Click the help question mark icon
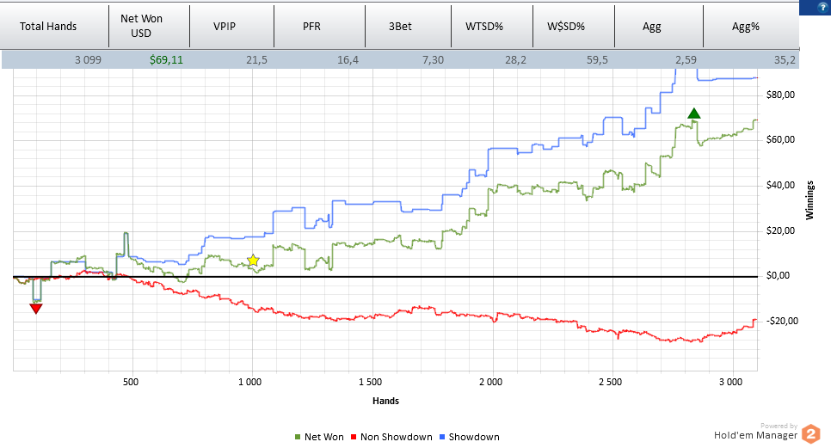Image resolution: width=831 pixels, height=448 pixels. [x=822, y=8]
